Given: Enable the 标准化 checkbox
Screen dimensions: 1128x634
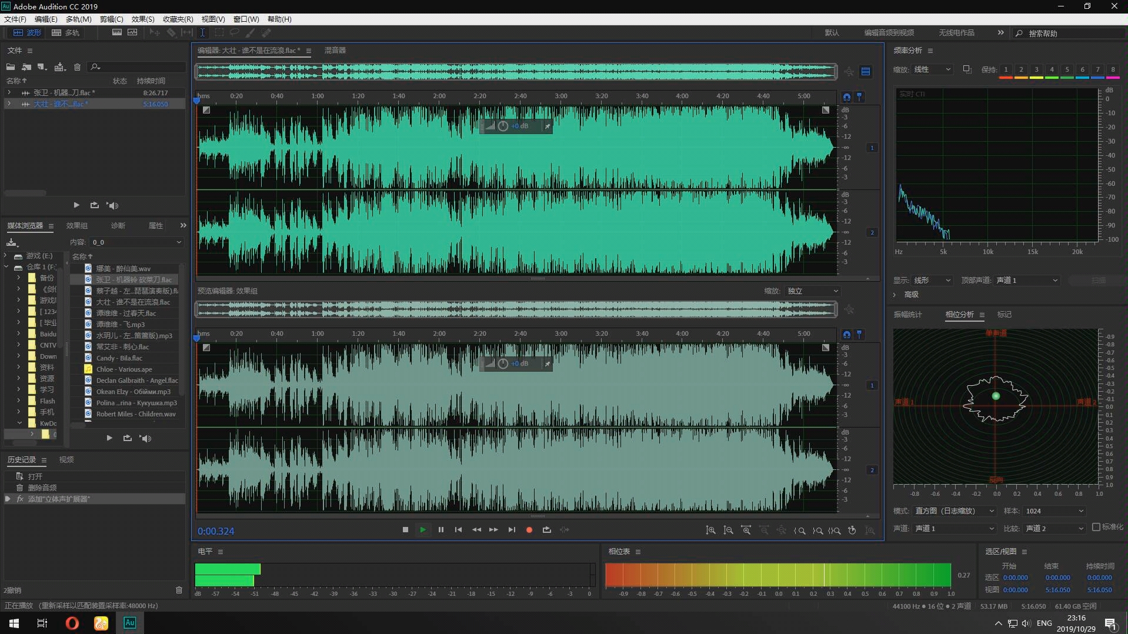Looking at the screenshot, I should click(x=1096, y=527).
